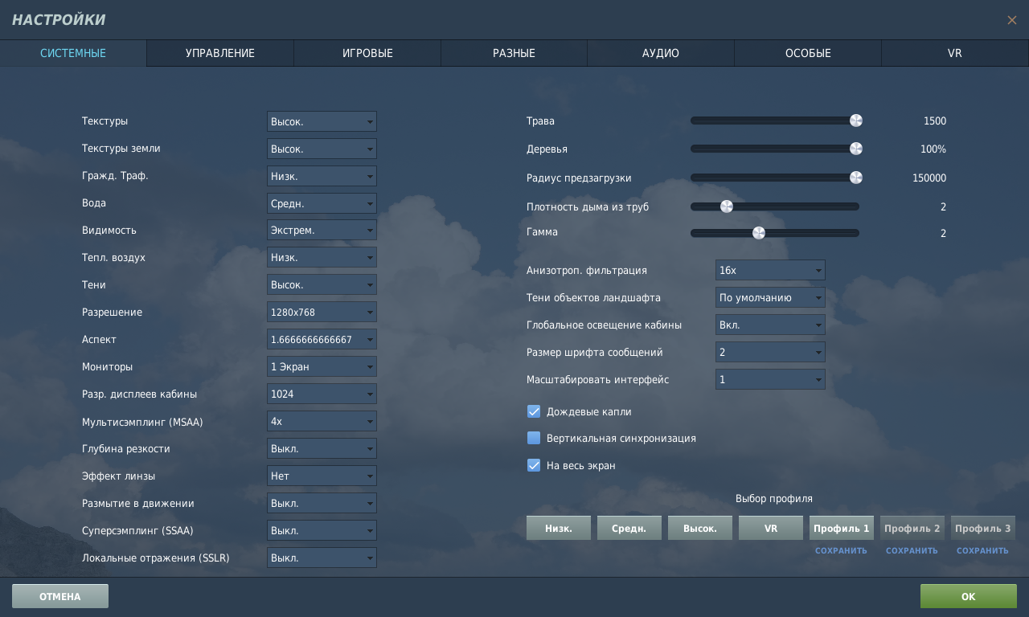Select the СИСТЕМНЫЕ tab
Image resolution: width=1029 pixels, height=617 pixels.
tap(73, 53)
